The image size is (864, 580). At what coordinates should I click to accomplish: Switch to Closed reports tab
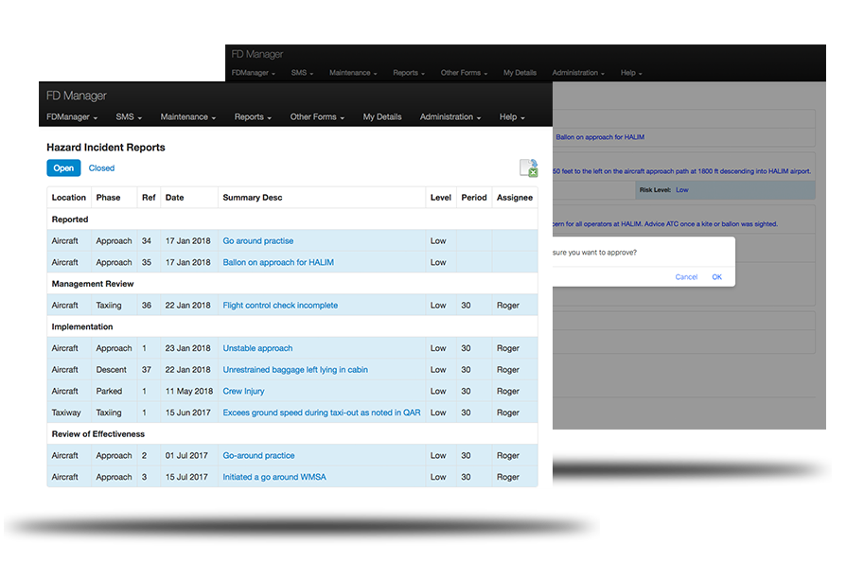[x=101, y=168]
